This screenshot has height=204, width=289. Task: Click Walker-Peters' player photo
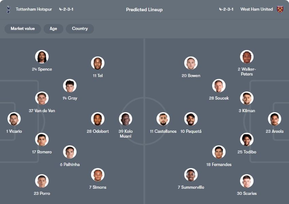[247, 57]
